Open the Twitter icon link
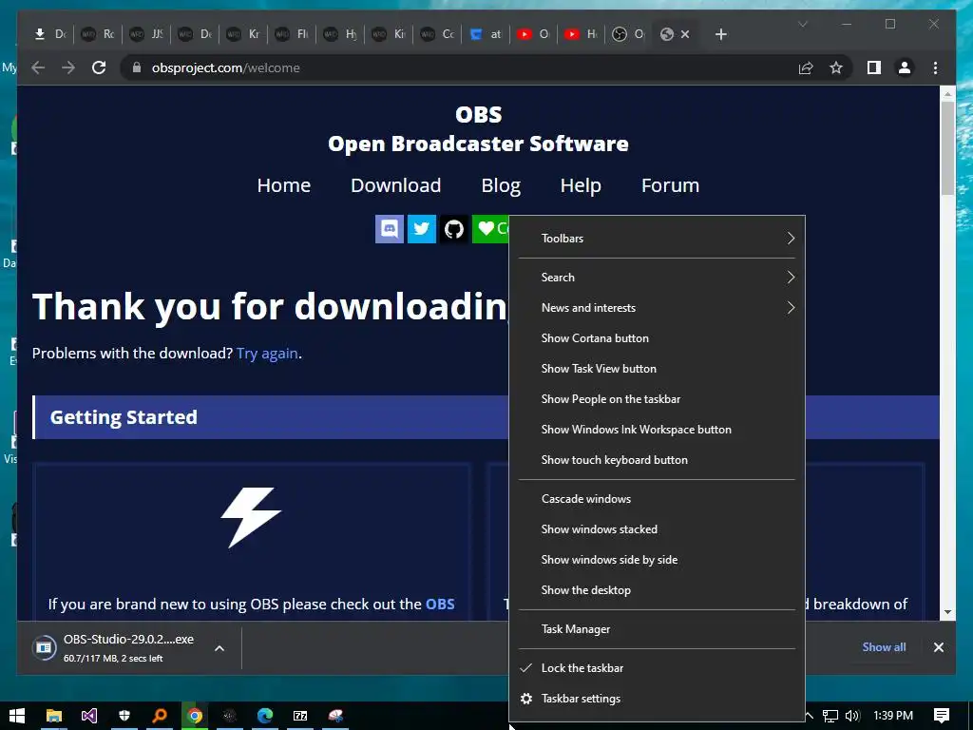The height and width of the screenshot is (730, 973). point(421,229)
